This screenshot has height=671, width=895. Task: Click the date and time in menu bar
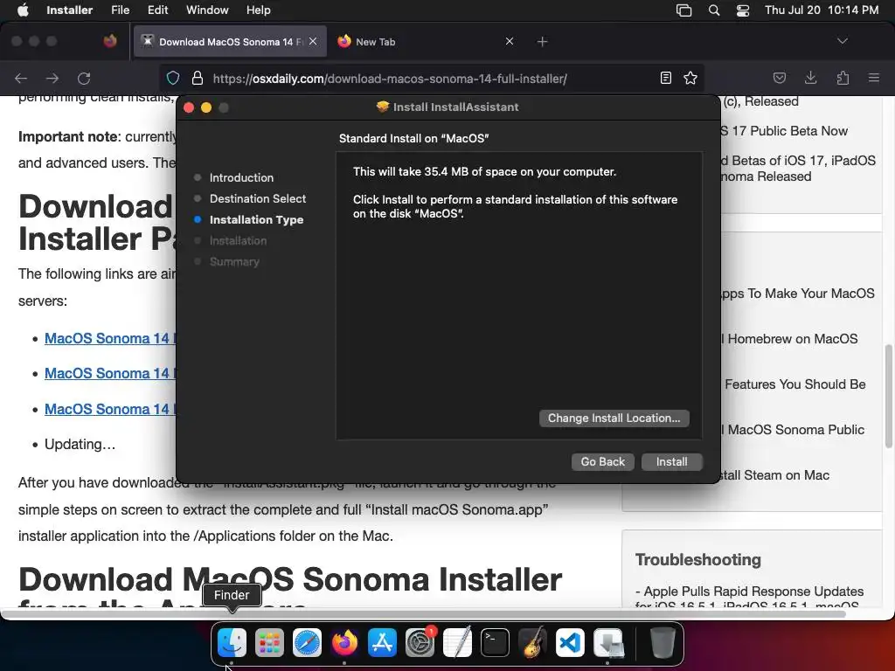pyautogui.click(x=822, y=10)
